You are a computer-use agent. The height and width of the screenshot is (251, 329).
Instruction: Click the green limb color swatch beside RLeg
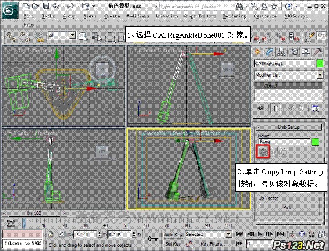[315, 142]
